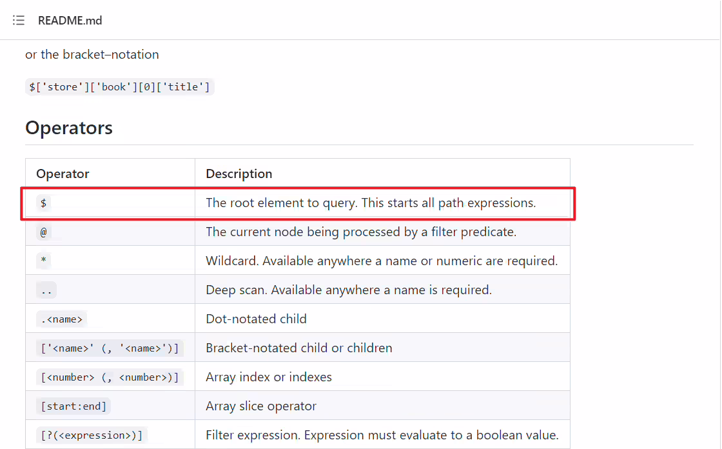The height and width of the screenshot is (449, 722).
Task: Click the bracket-notation code snippet
Action: pos(120,86)
